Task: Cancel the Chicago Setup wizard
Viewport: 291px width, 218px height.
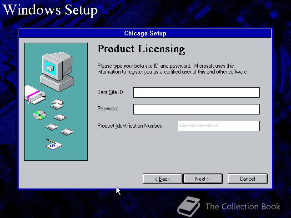Action: point(247,178)
